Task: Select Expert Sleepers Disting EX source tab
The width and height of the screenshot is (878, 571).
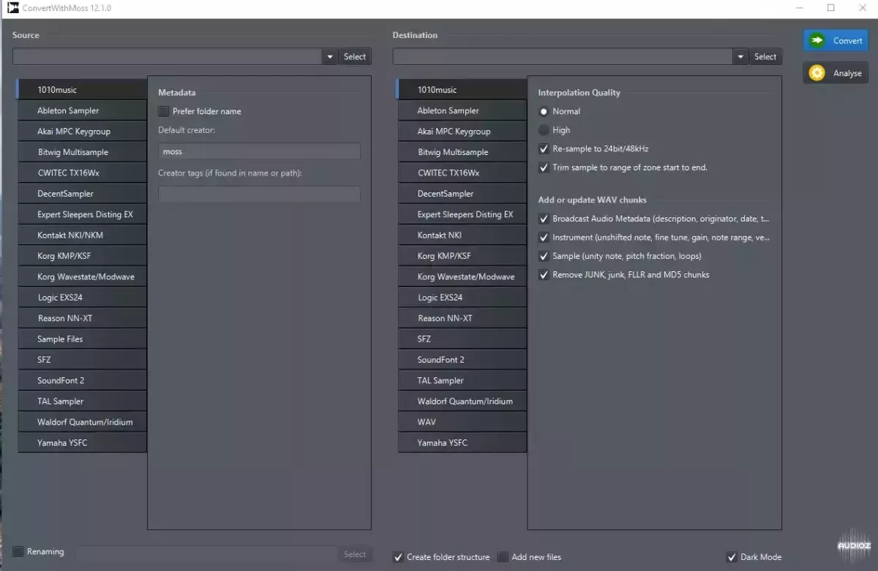Action: tap(82, 215)
